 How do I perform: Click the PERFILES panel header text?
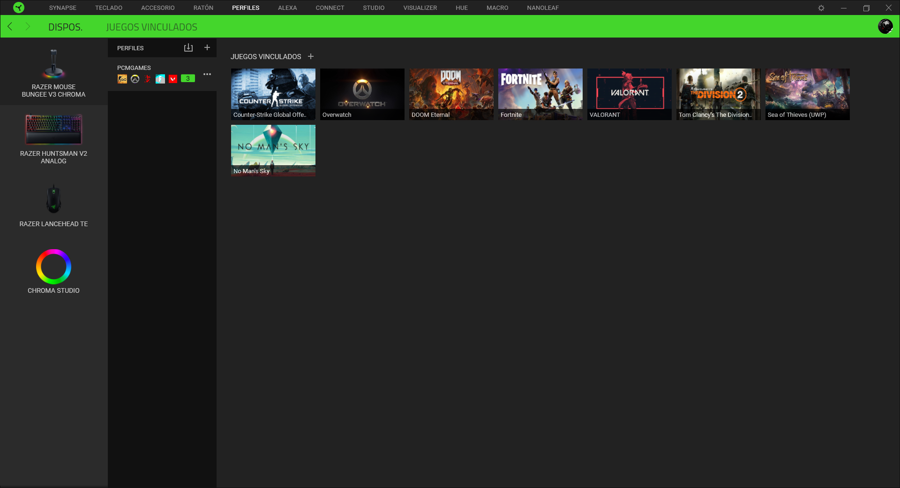point(130,48)
